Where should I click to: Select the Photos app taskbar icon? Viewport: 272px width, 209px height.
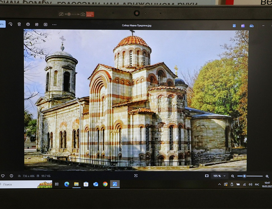coord(115,184)
